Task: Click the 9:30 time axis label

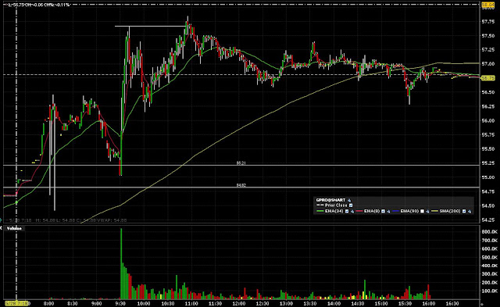Action: pos(120,304)
